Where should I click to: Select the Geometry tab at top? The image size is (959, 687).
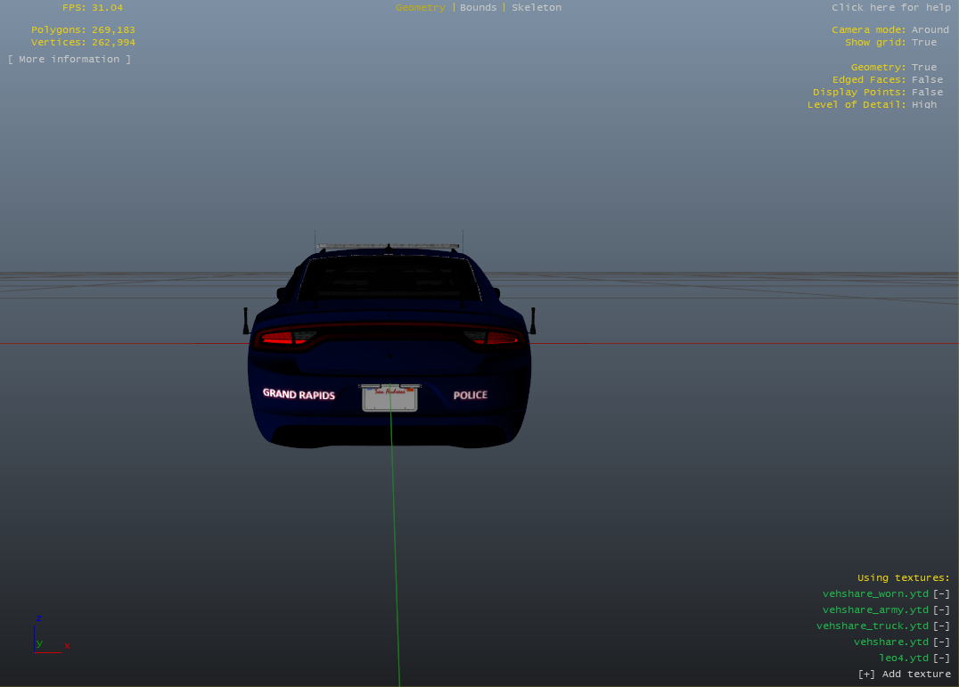click(x=420, y=8)
